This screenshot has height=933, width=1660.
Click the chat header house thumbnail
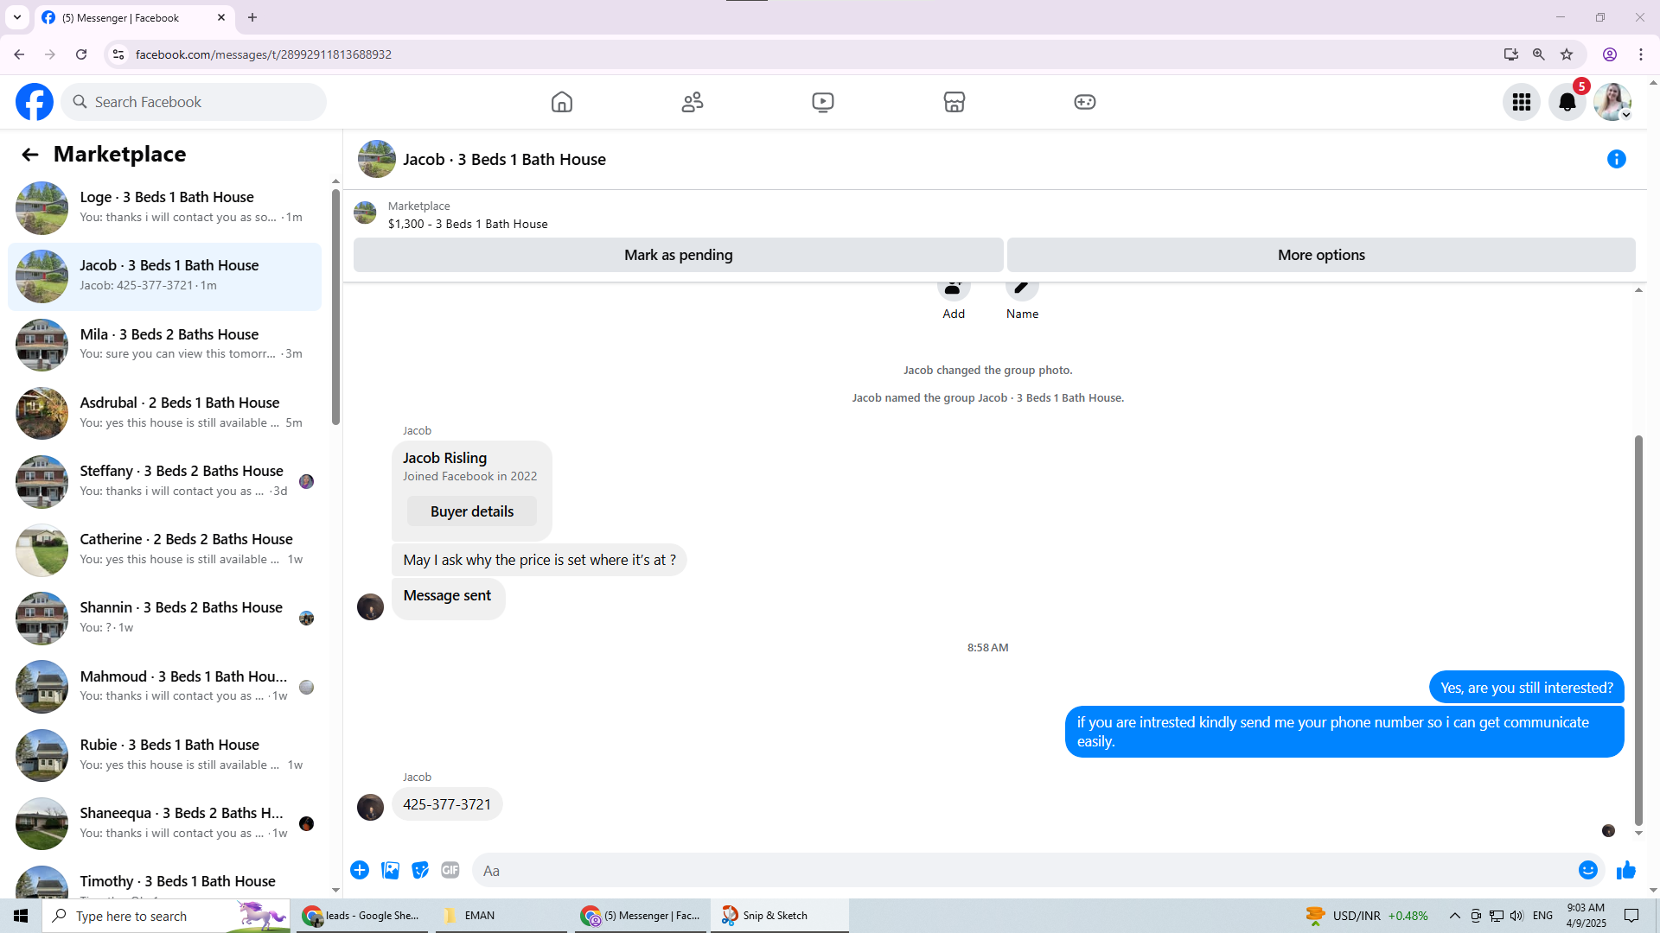coord(377,159)
